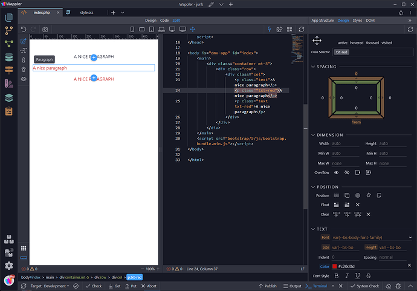Set Float to left icon
The height and width of the screenshot is (291, 417).
(x=336, y=204)
